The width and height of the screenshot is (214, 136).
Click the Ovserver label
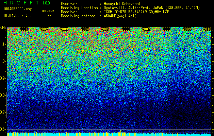click(69, 4)
